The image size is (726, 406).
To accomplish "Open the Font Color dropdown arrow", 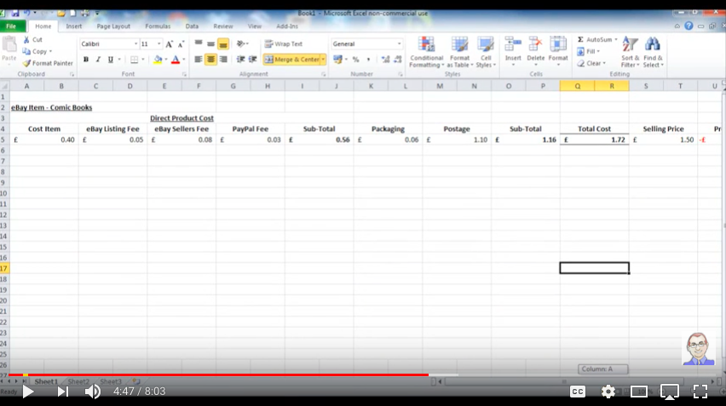I will [x=184, y=60].
